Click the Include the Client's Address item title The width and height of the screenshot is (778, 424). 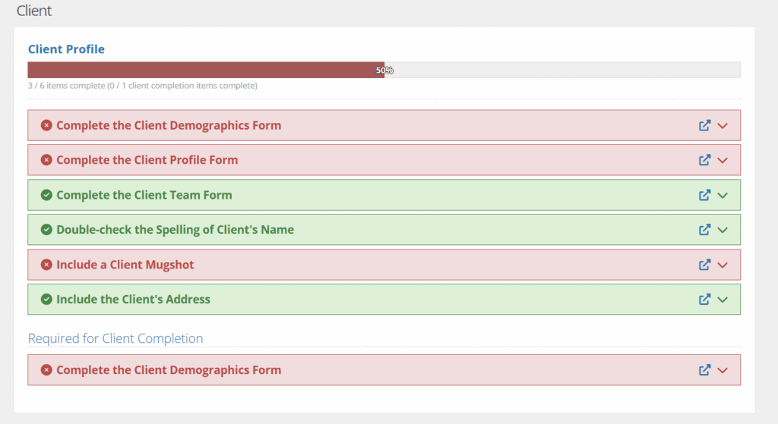tap(133, 299)
